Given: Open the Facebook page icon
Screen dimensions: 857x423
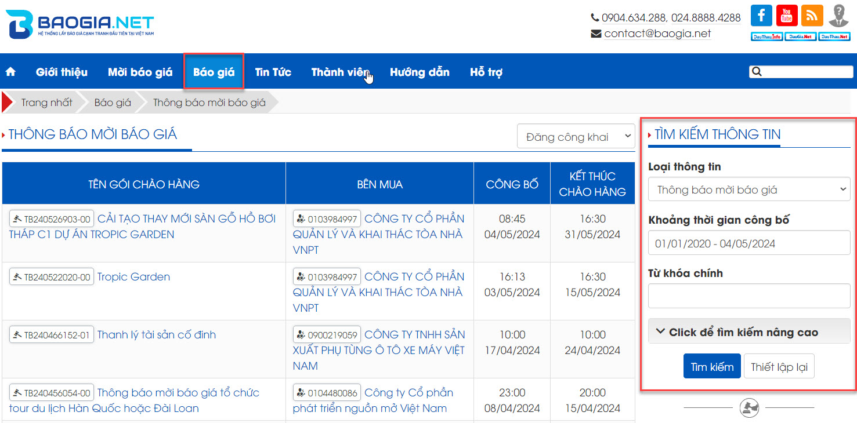Looking at the screenshot, I should pos(761,16).
